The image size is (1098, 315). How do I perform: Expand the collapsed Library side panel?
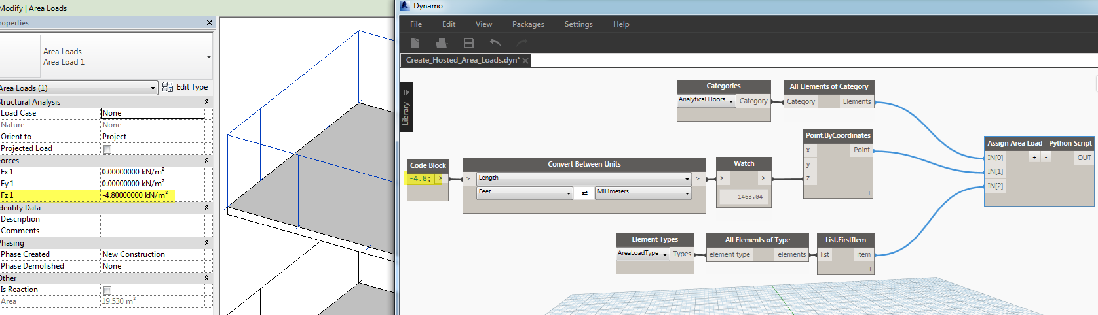point(406,107)
